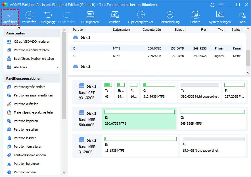The height and width of the screenshot is (177, 251).
Task: Choose Partition kopieren operation
Action: tap(32, 121)
